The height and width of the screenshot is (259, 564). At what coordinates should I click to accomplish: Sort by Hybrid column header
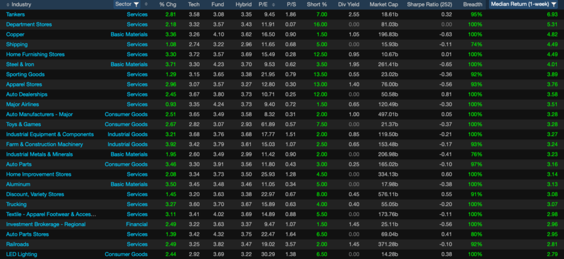coord(243,4)
